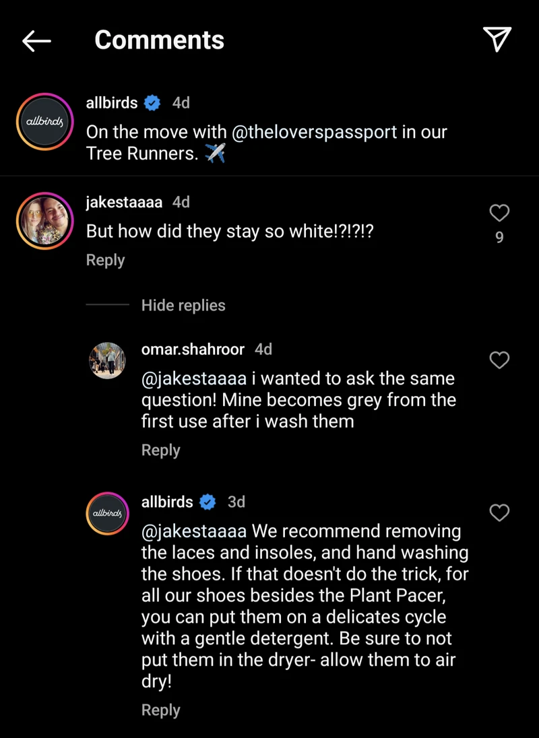Tap @jakestaaaa mention in omar's reply

(194, 379)
